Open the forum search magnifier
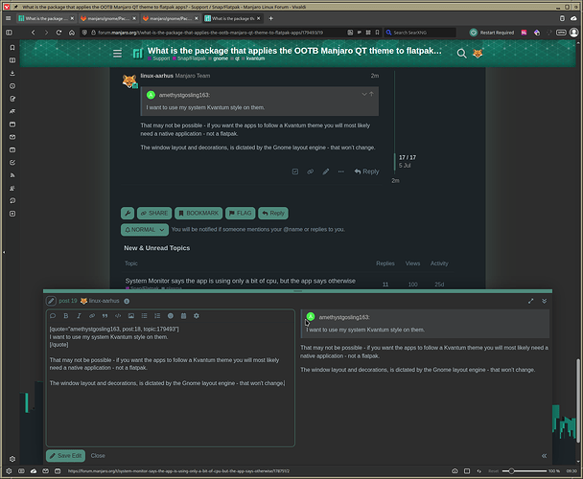 (x=461, y=54)
